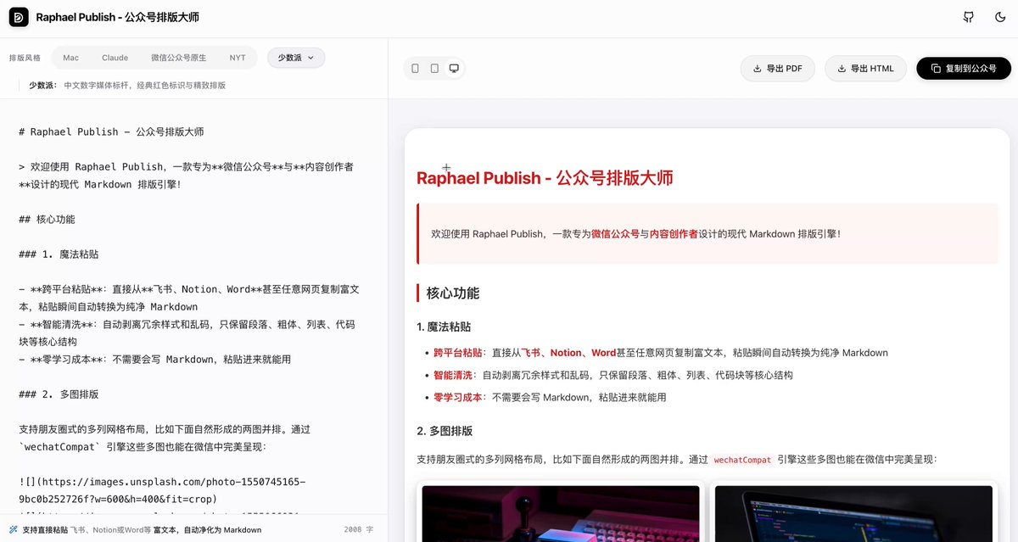The image size is (1018, 542).
Task: Click the magic wand paste icon
Action: (x=14, y=529)
